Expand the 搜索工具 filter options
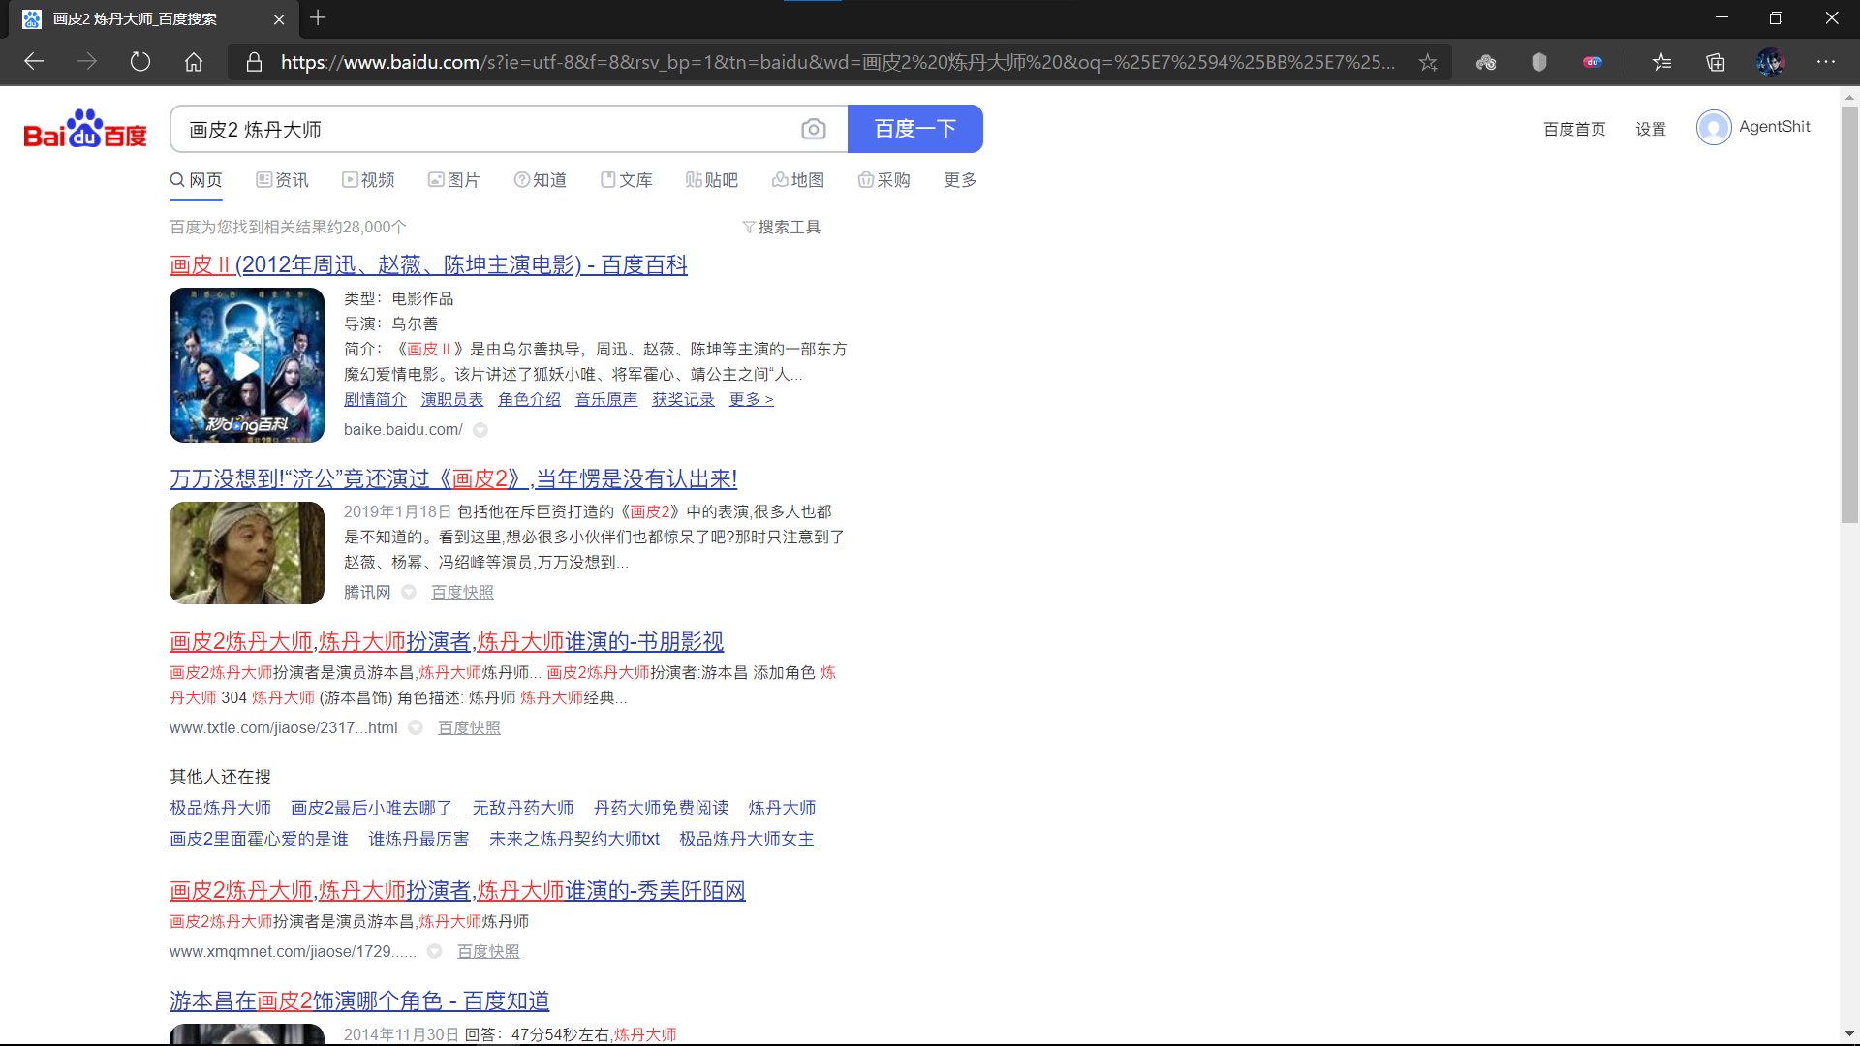The image size is (1860, 1046). pos(782,227)
